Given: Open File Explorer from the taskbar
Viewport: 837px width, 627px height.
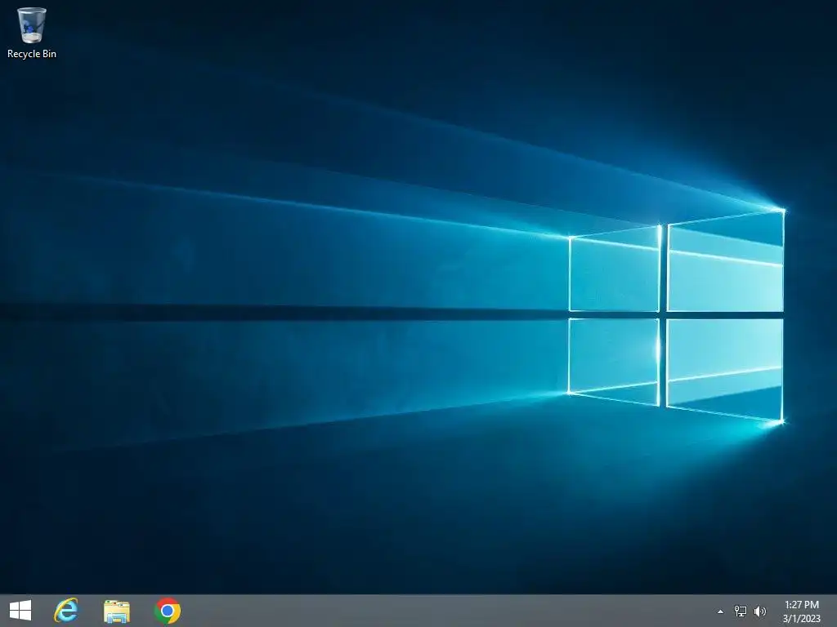Looking at the screenshot, I should coord(117,611).
